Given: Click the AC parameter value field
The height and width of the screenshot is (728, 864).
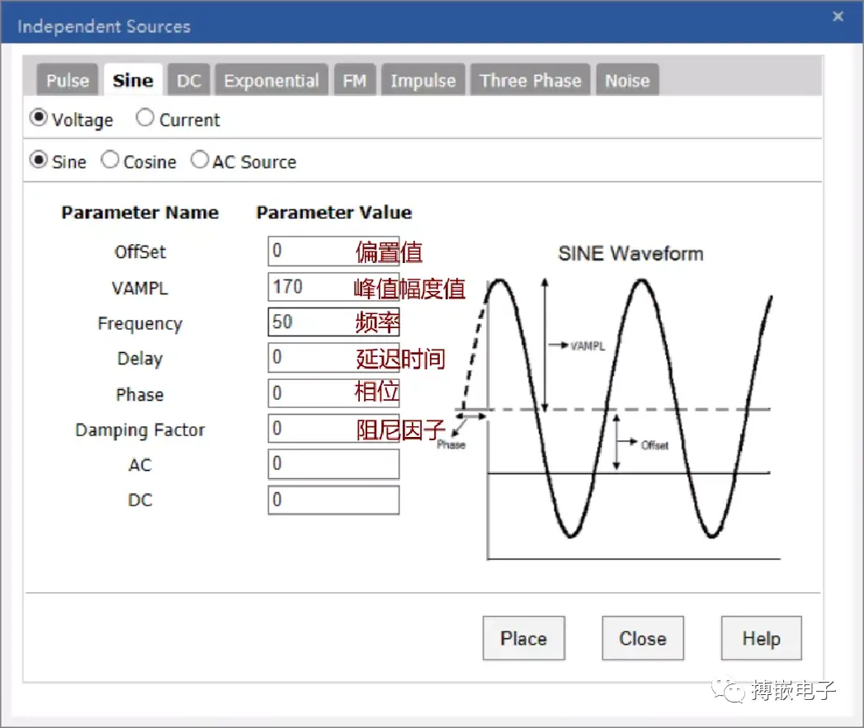Looking at the screenshot, I should (333, 464).
